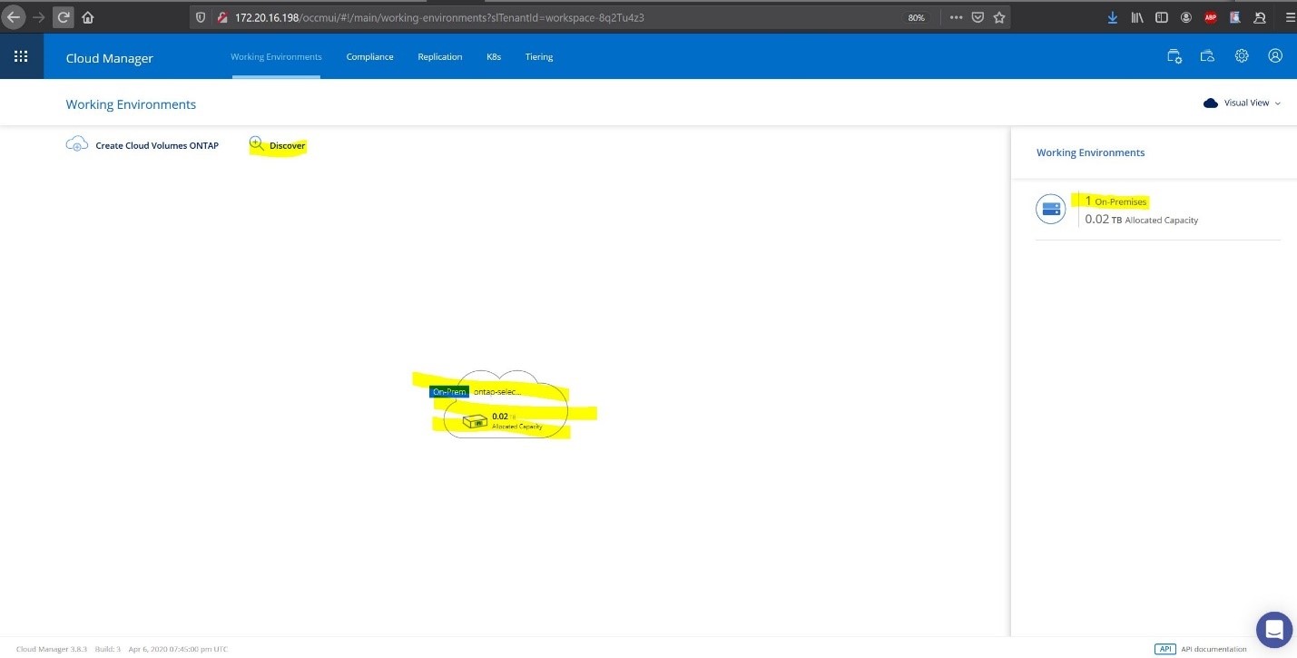
Task: Open the browser downloads arrow
Action: 1113,17
